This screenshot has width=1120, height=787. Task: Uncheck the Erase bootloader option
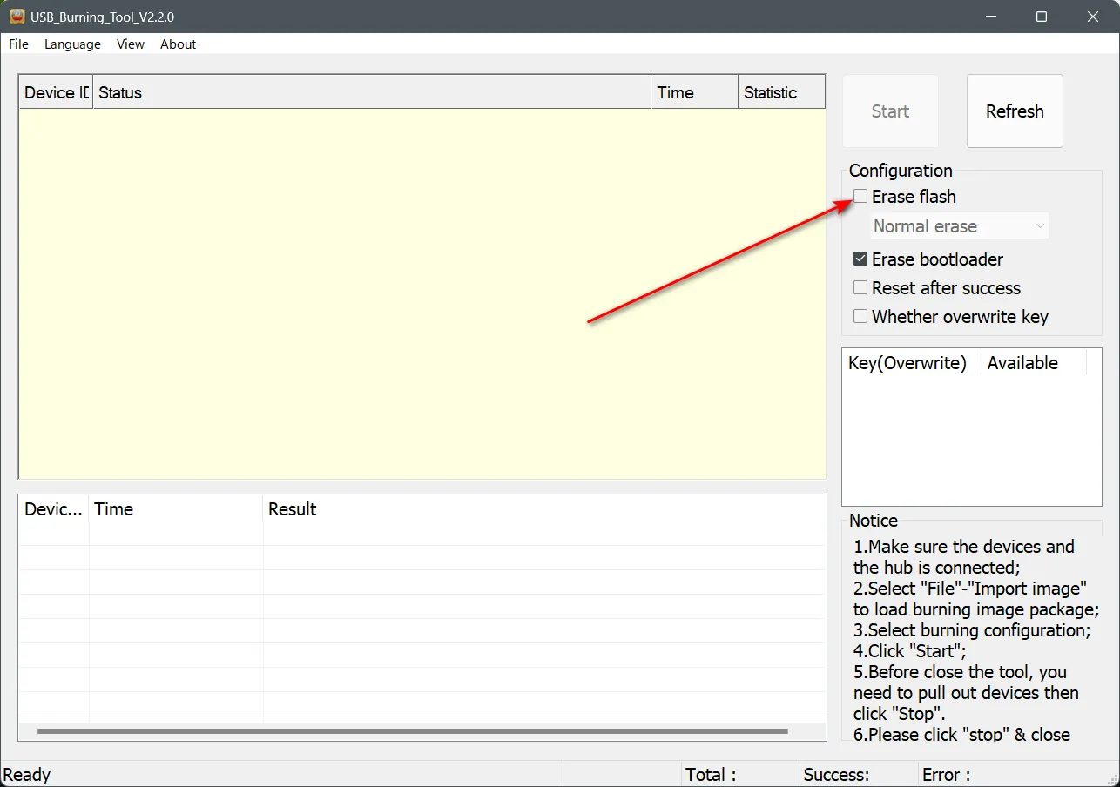click(860, 259)
